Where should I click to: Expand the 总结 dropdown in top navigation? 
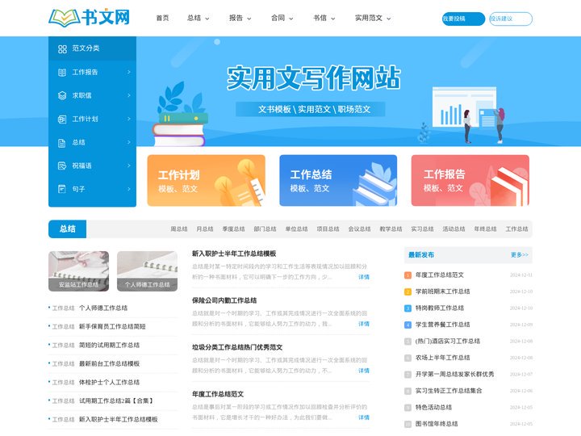[199, 18]
